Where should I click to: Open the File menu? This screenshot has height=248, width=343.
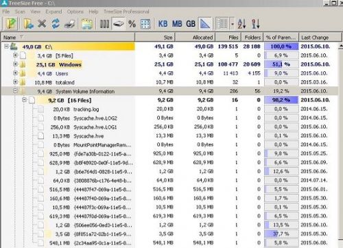[6, 12]
